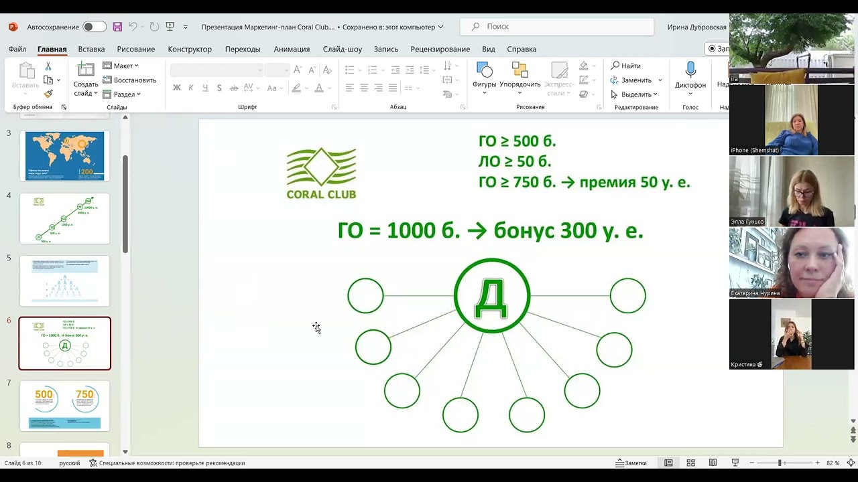Click the text highlight color swatch

[296, 88]
